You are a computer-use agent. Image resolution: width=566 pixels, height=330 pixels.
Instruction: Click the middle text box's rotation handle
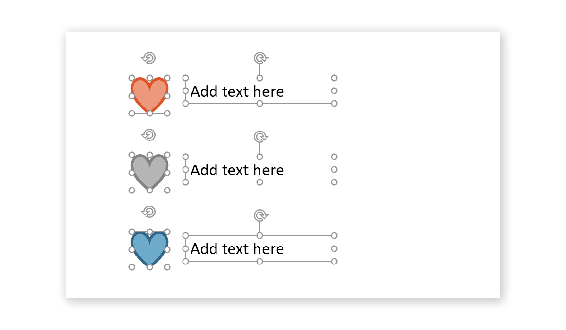pos(259,137)
